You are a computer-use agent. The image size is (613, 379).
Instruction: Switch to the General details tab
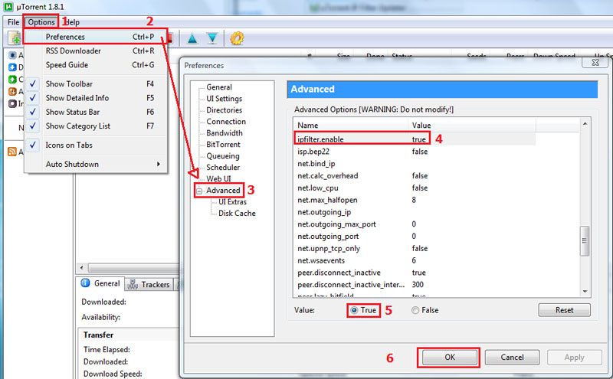101,283
